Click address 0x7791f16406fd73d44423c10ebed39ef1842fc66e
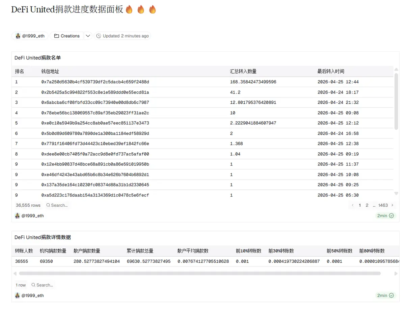 pyautogui.click(x=95, y=144)
